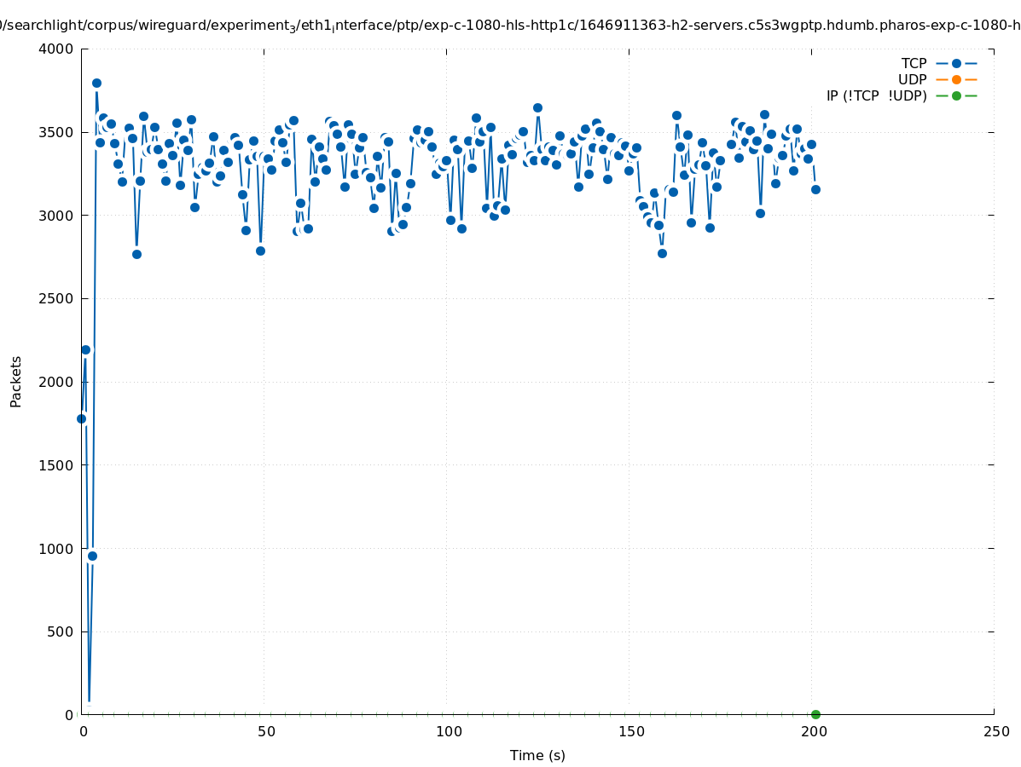Select the 100 tick label on x-axis
1021x767 pixels.
(x=448, y=731)
